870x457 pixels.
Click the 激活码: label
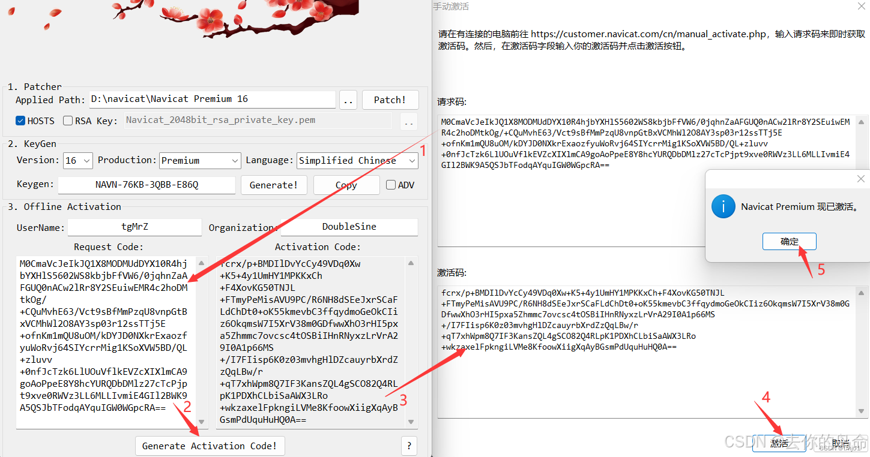(x=452, y=273)
